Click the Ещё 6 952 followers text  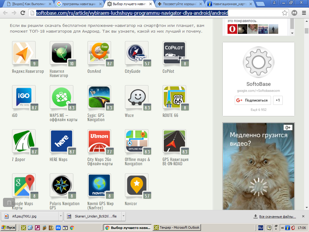point(258,110)
